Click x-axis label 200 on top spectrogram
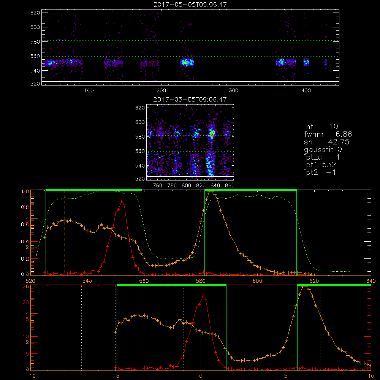The width and height of the screenshot is (380, 380). (x=161, y=91)
